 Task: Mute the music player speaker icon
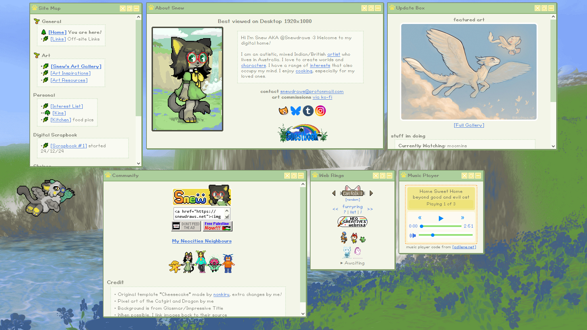412,235
